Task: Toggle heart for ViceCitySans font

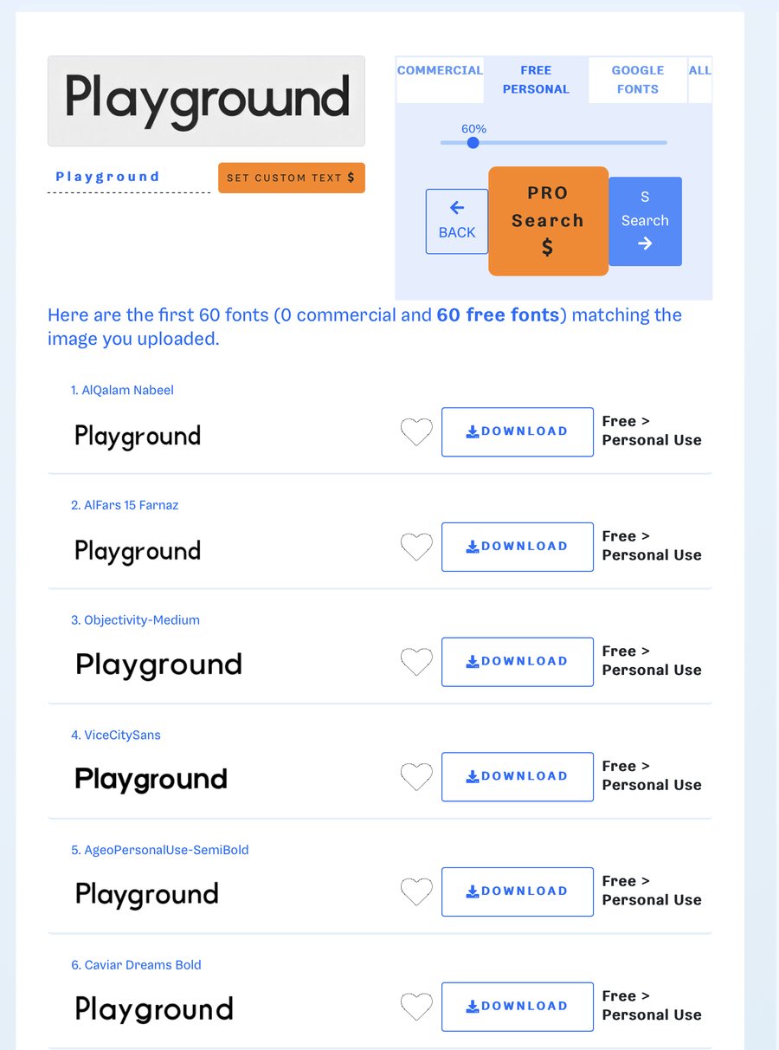Action: point(416,776)
